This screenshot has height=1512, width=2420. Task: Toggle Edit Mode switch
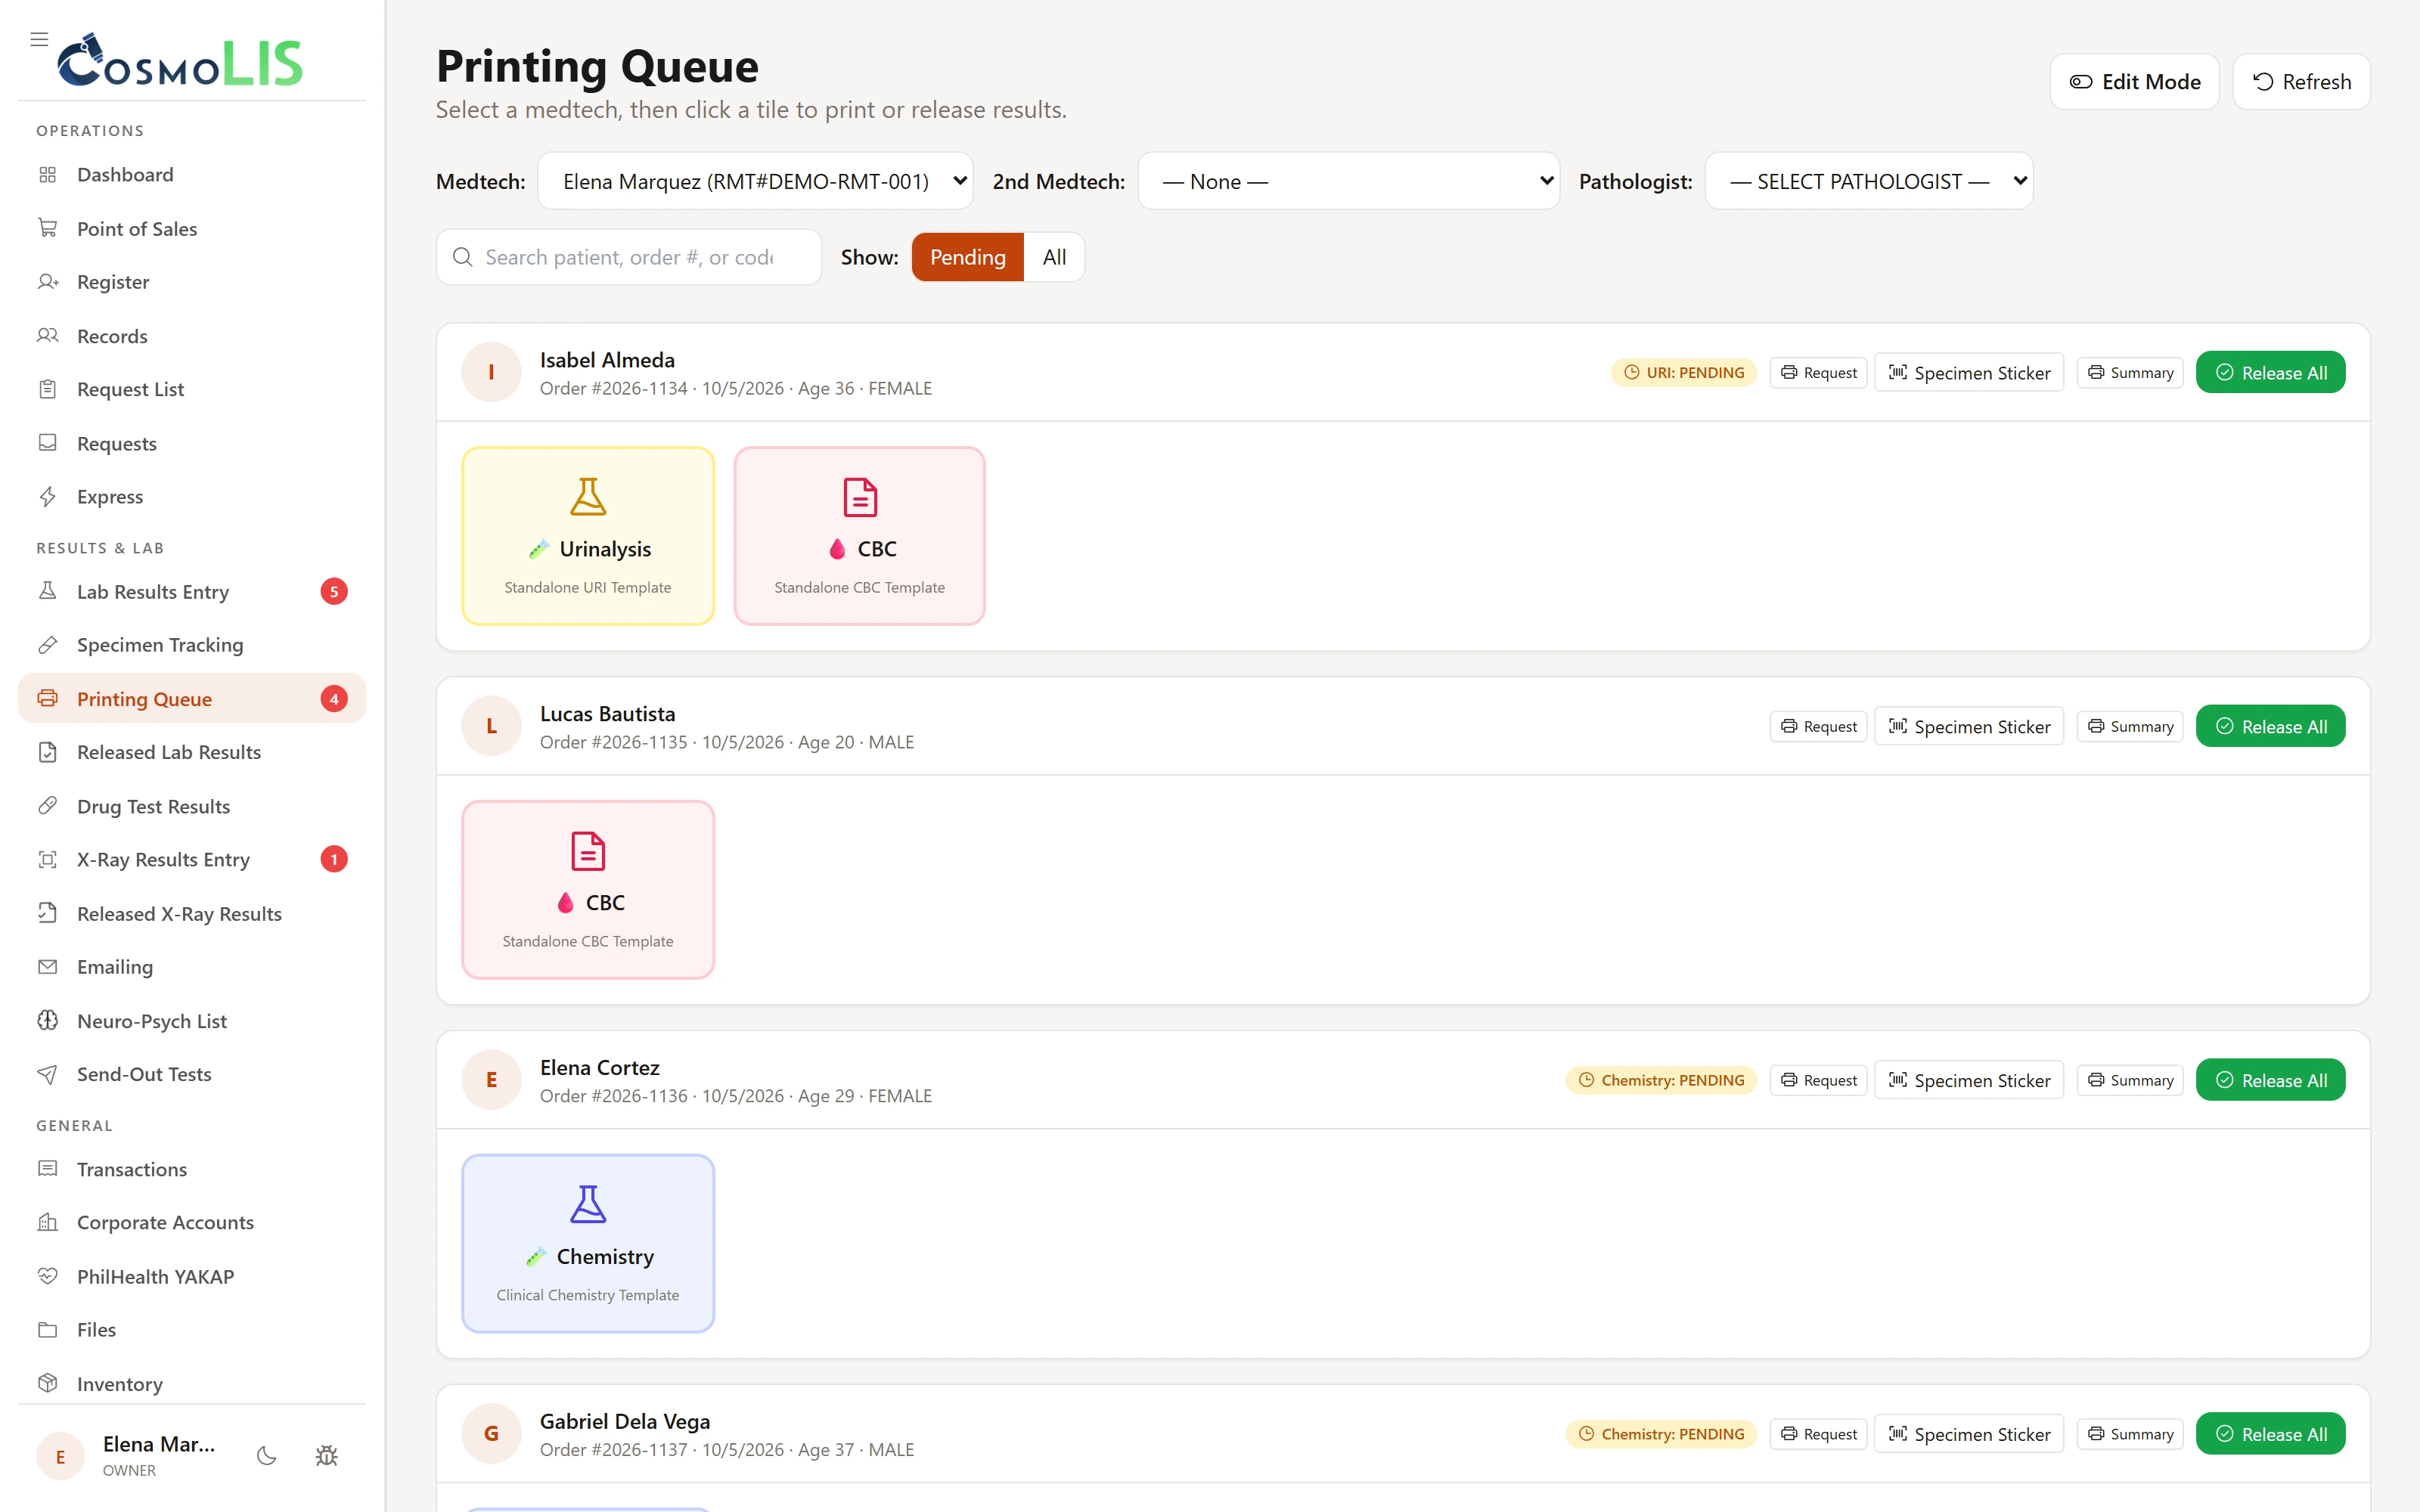click(x=2134, y=82)
